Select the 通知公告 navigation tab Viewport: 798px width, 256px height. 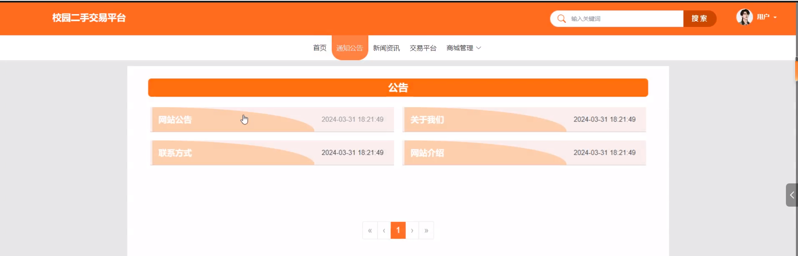tap(350, 48)
